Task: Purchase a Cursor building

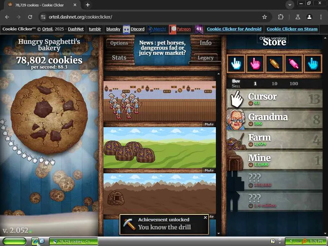Action: coord(275,99)
